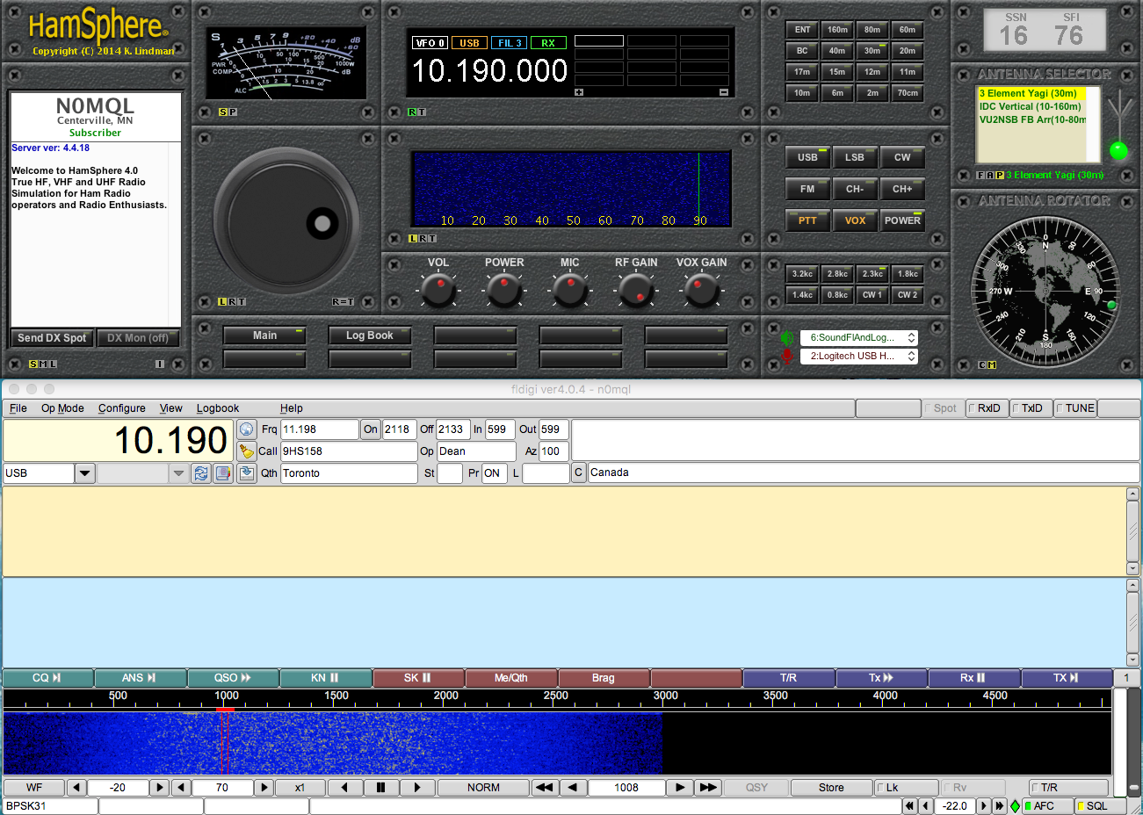The height and width of the screenshot is (815, 1143).
Task: Click the antenna rotator compass dial
Action: point(1045,292)
